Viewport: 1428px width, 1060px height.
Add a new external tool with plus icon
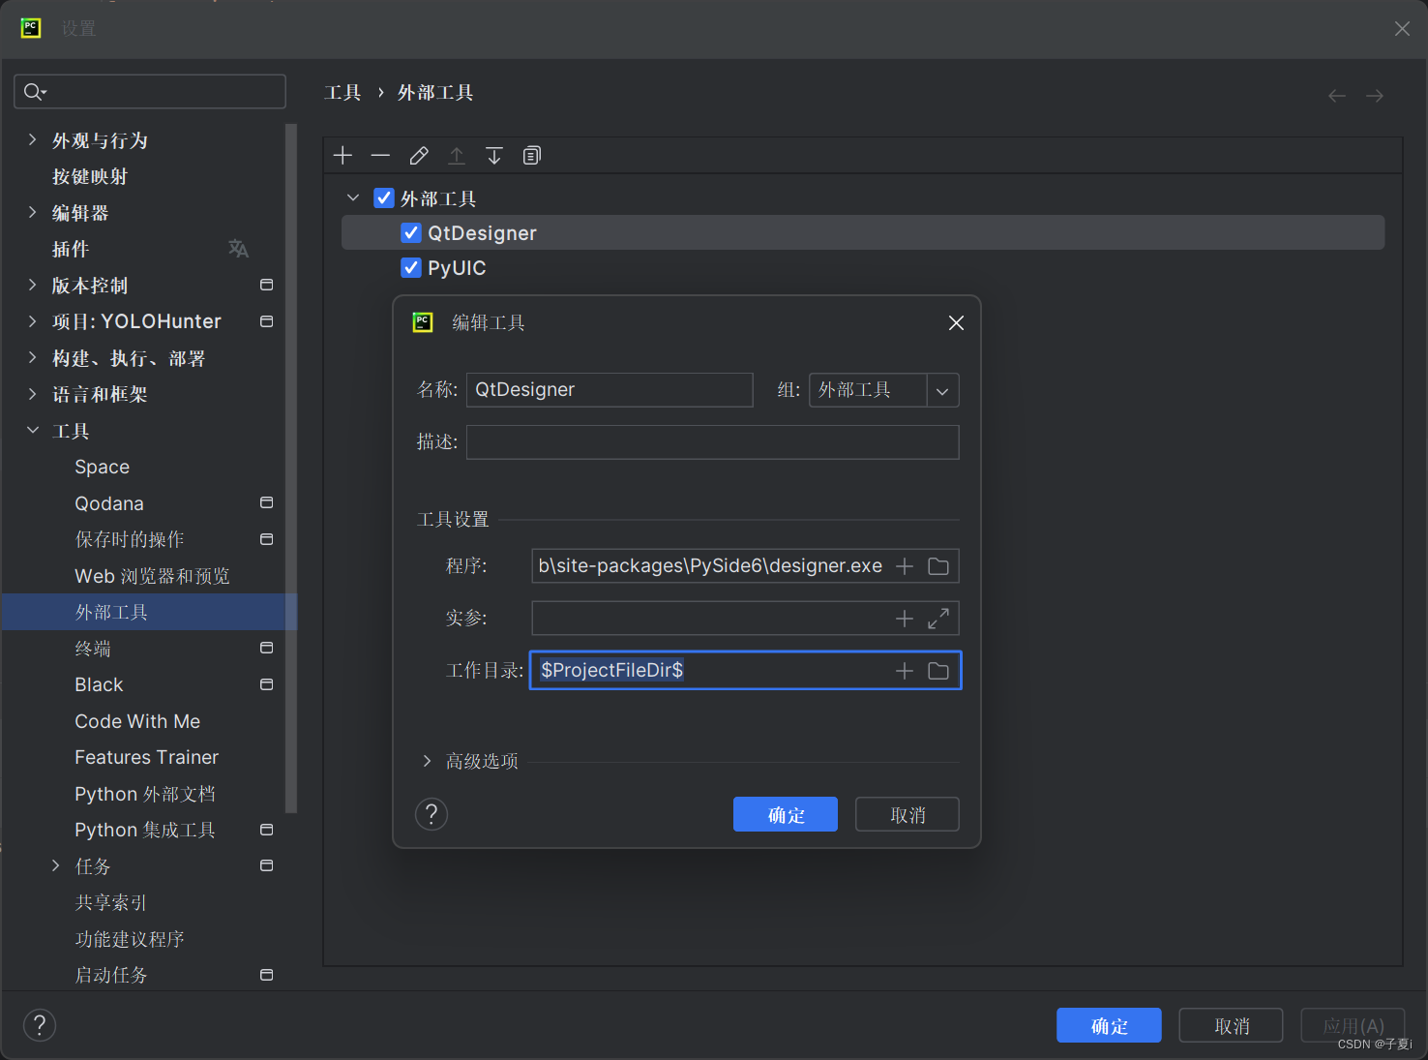tap(342, 155)
